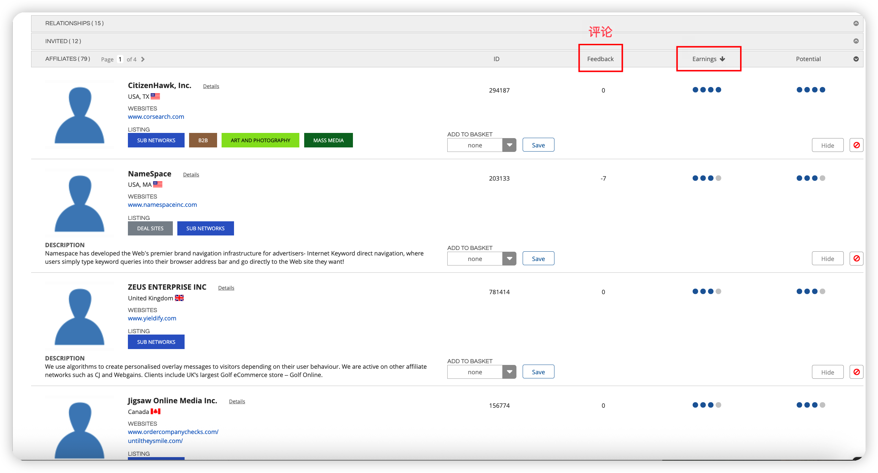This screenshot has width=878, height=473.
Task: Go to next affiliates page arrow
Action: coord(143,59)
